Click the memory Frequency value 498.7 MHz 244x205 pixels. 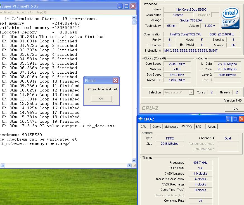(200, 163)
